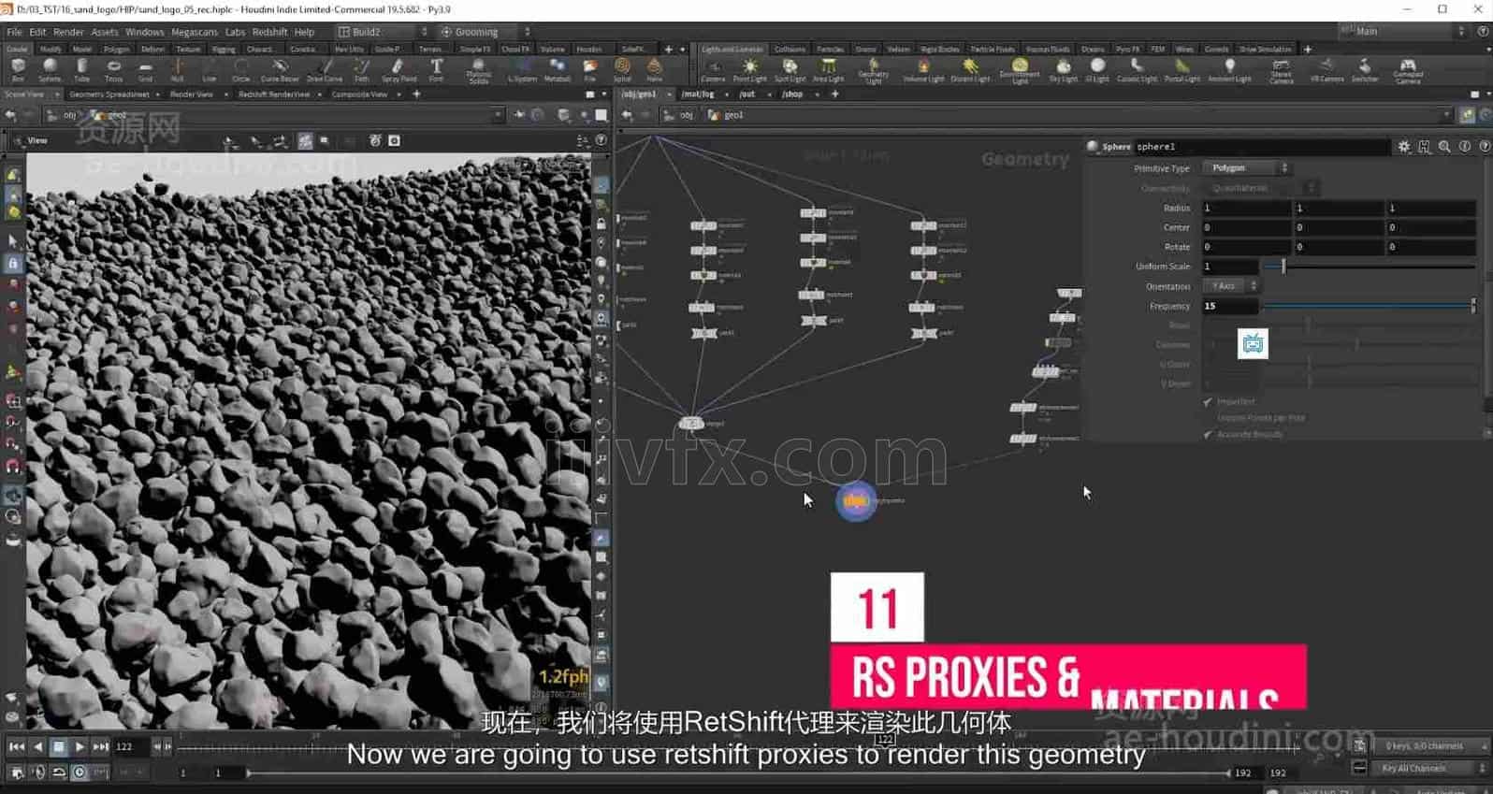Select the Box shelf tool
The image size is (1493, 794).
coord(18,70)
